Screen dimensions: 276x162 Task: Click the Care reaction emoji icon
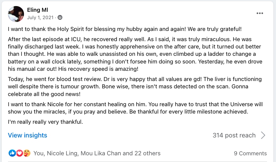[27, 153]
